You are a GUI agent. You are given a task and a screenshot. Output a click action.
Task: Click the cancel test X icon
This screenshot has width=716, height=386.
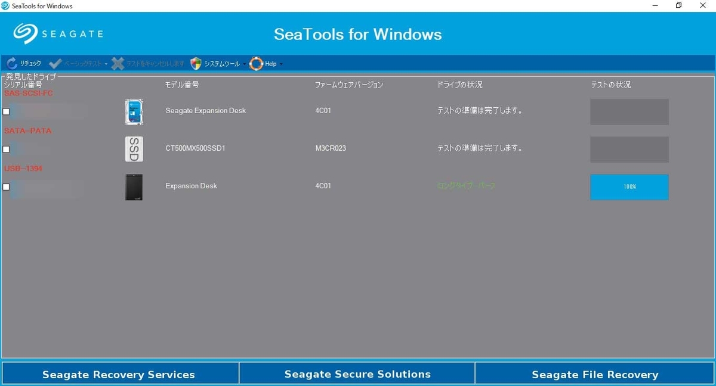[x=118, y=64]
